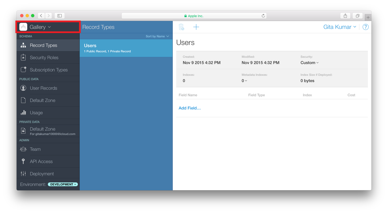Open help using the question mark button
Screen dimensions: 388x214
coord(365,27)
